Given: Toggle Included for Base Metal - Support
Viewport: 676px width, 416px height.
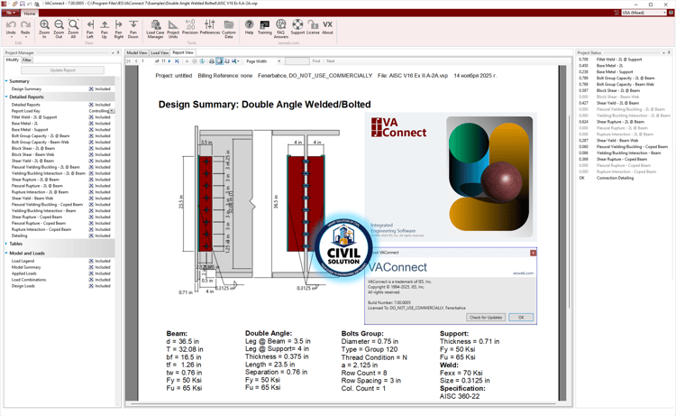Looking at the screenshot, I should pyautogui.click(x=91, y=130).
